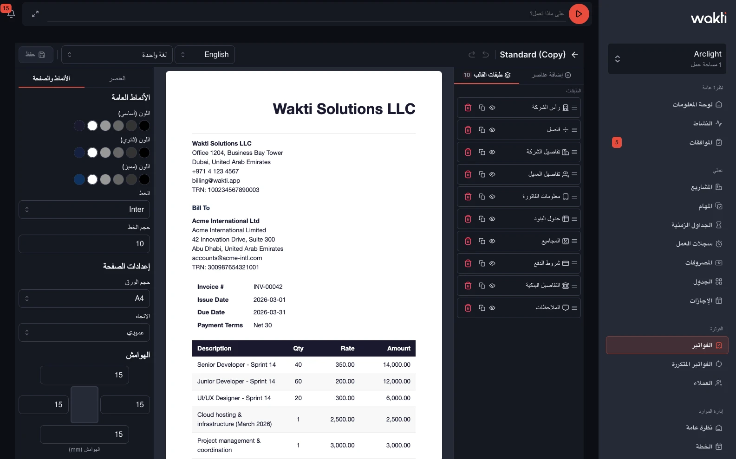
Task: Toggle visibility of المجاميع layer
Action: pyautogui.click(x=492, y=241)
